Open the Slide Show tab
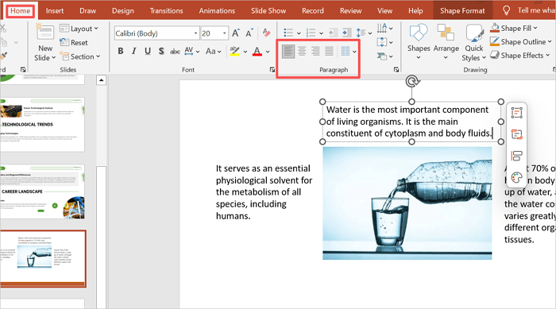Image resolution: width=556 pixels, height=309 pixels. point(268,11)
